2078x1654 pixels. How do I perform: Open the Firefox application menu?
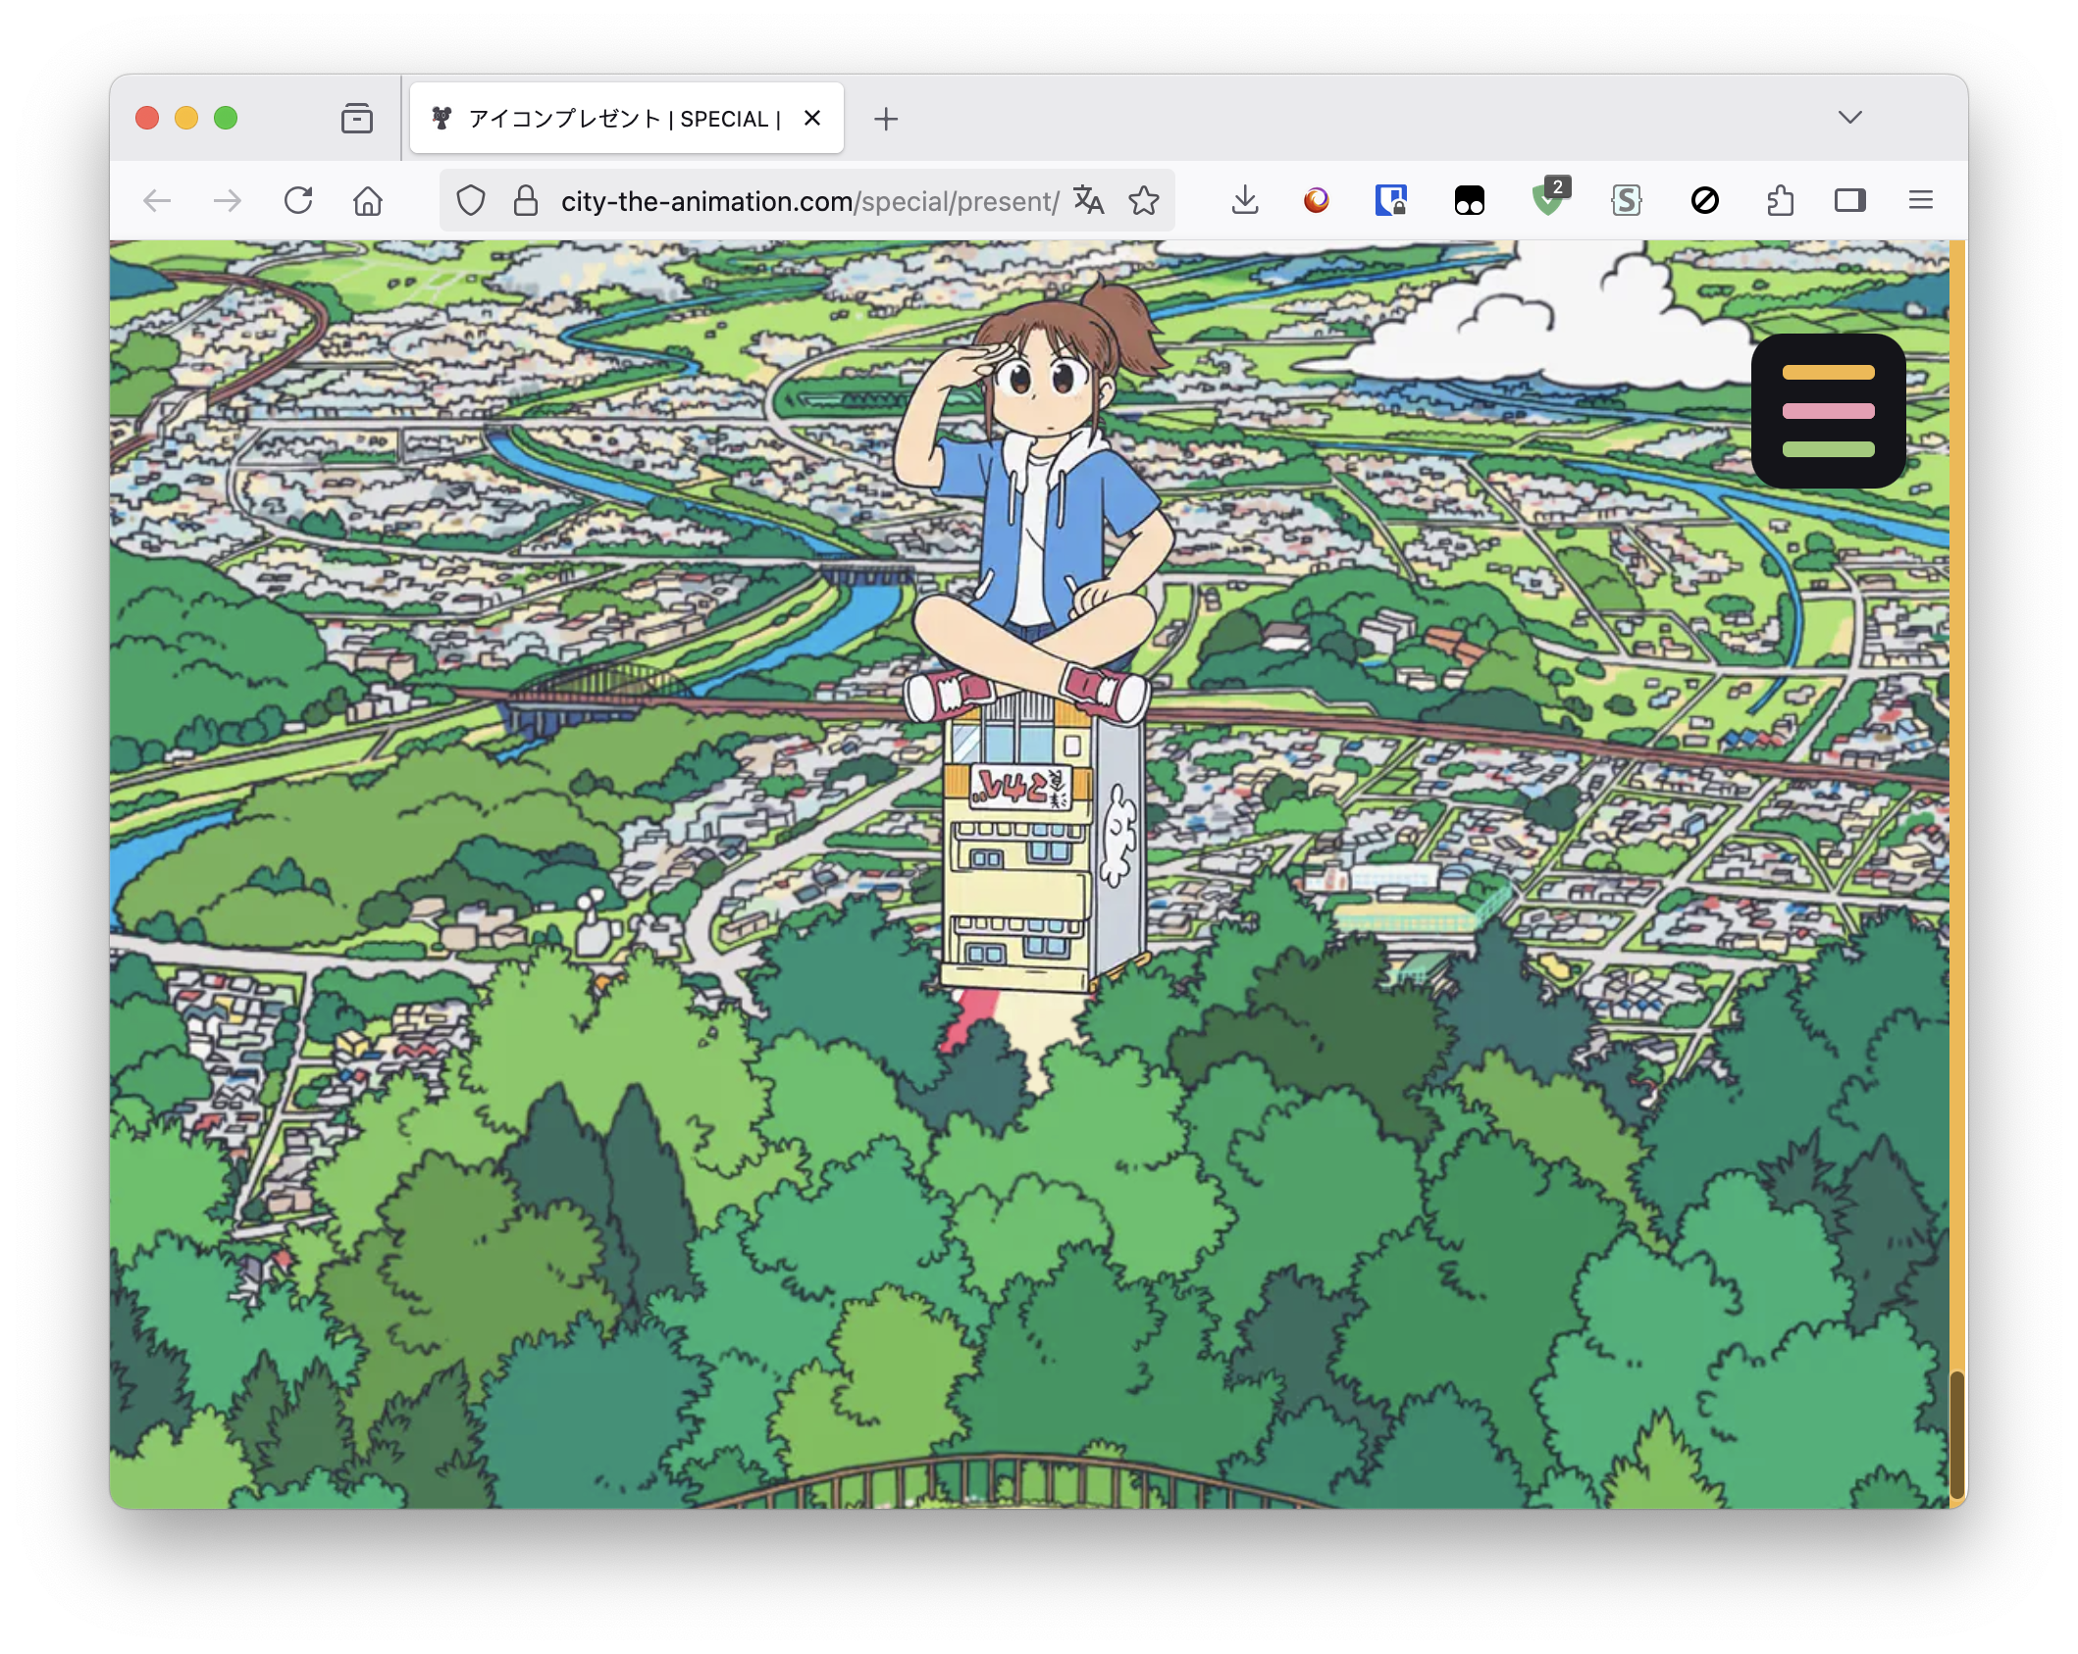1921,201
